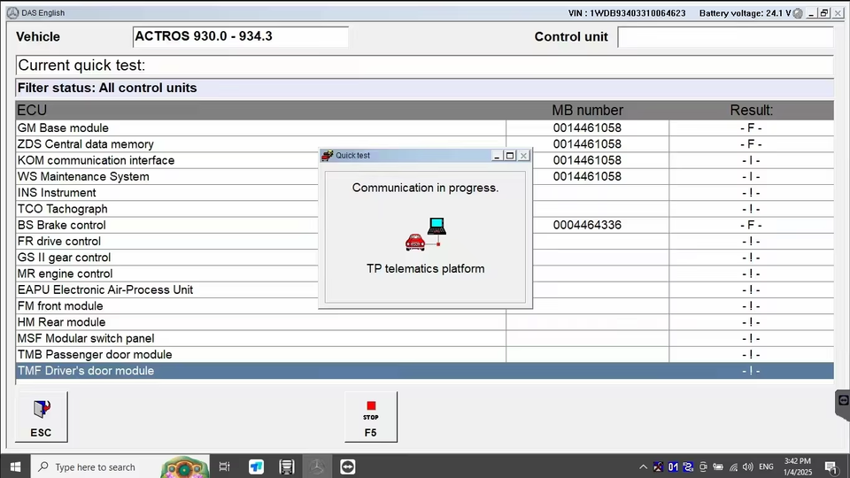Click the battery voltage indicator circle icon
This screenshot has width=850, height=478.
(x=798, y=13)
